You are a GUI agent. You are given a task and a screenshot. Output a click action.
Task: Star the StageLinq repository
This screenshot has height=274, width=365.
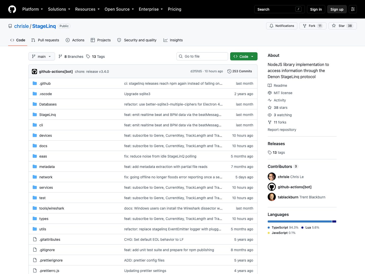[x=342, y=26]
